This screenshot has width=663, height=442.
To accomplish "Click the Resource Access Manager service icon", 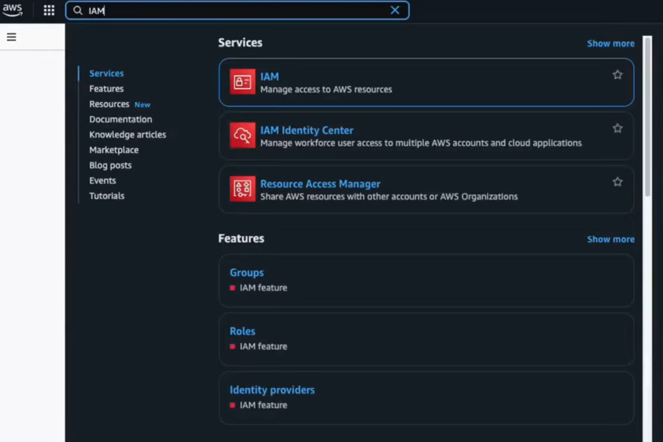I will tap(242, 189).
